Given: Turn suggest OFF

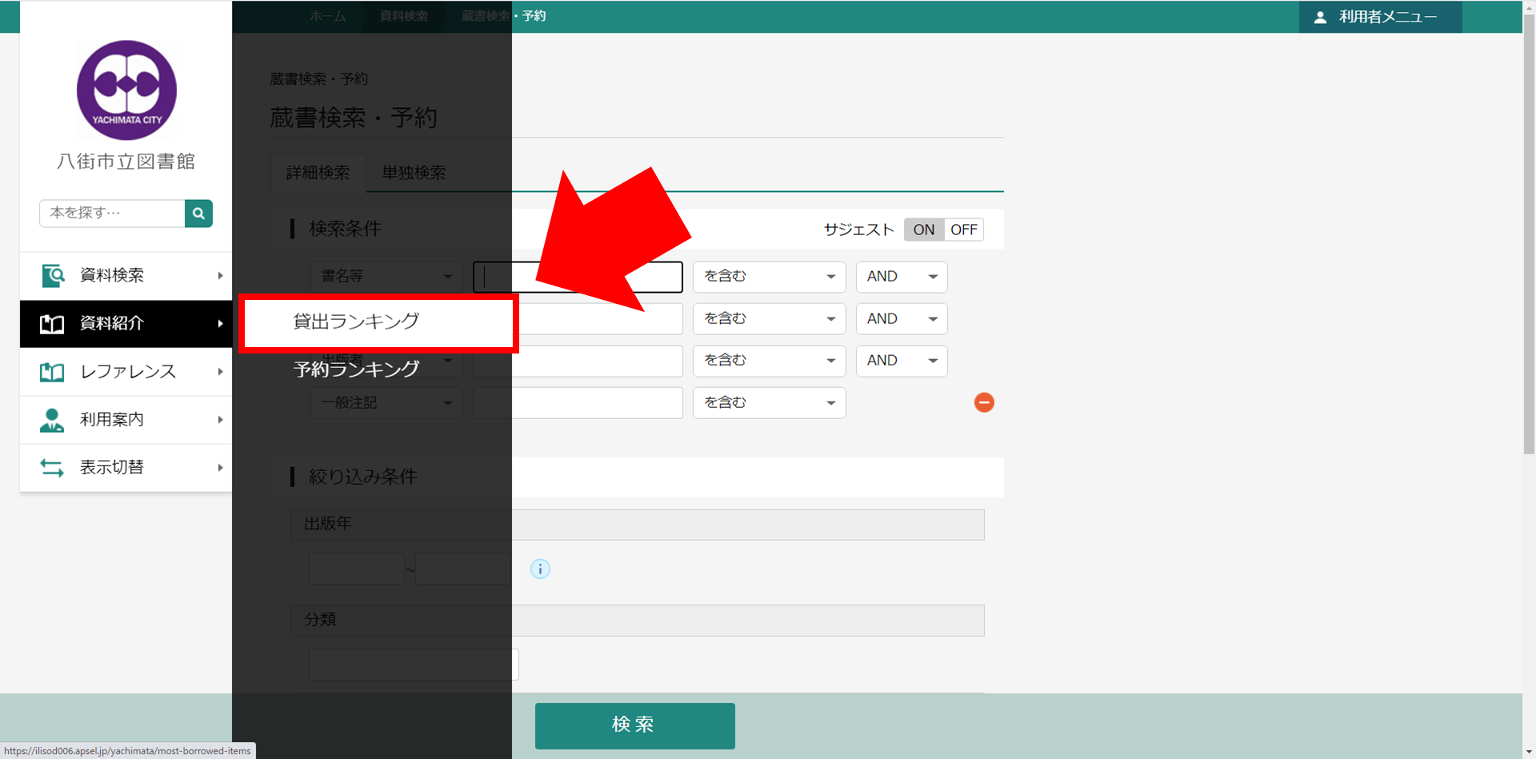Looking at the screenshot, I should pos(964,230).
